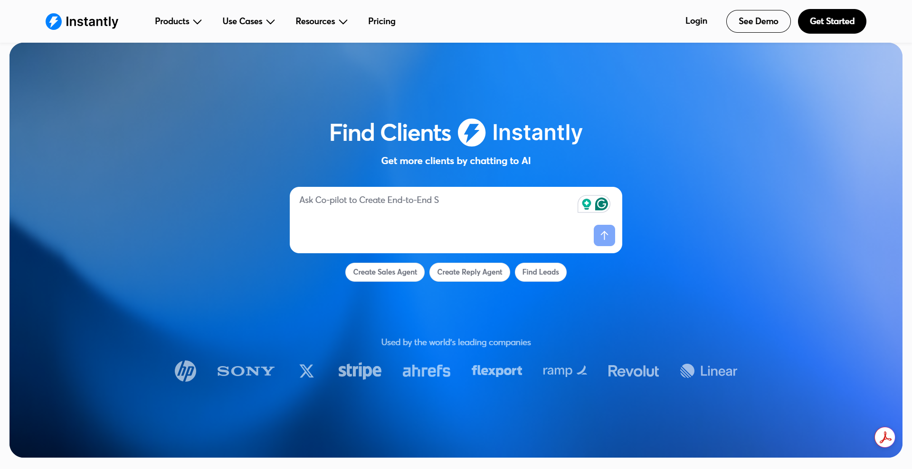
Task: Click the Sony logo
Action: click(246, 371)
